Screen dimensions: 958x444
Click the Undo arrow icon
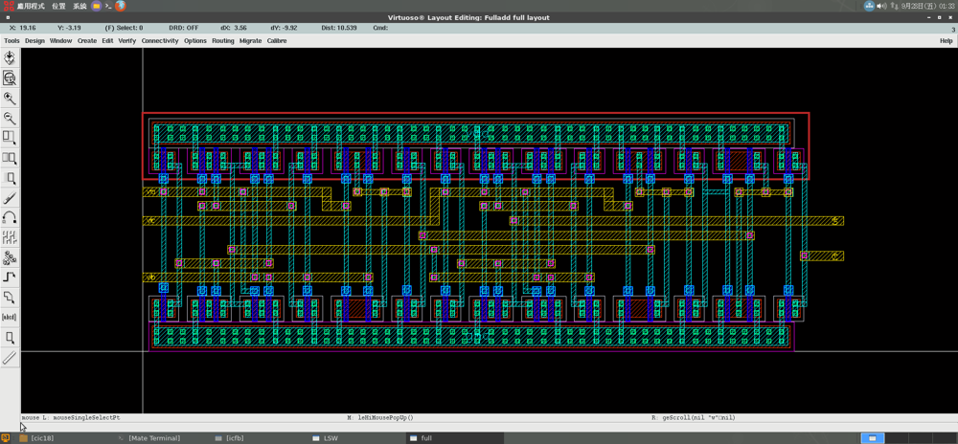[x=10, y=218]
